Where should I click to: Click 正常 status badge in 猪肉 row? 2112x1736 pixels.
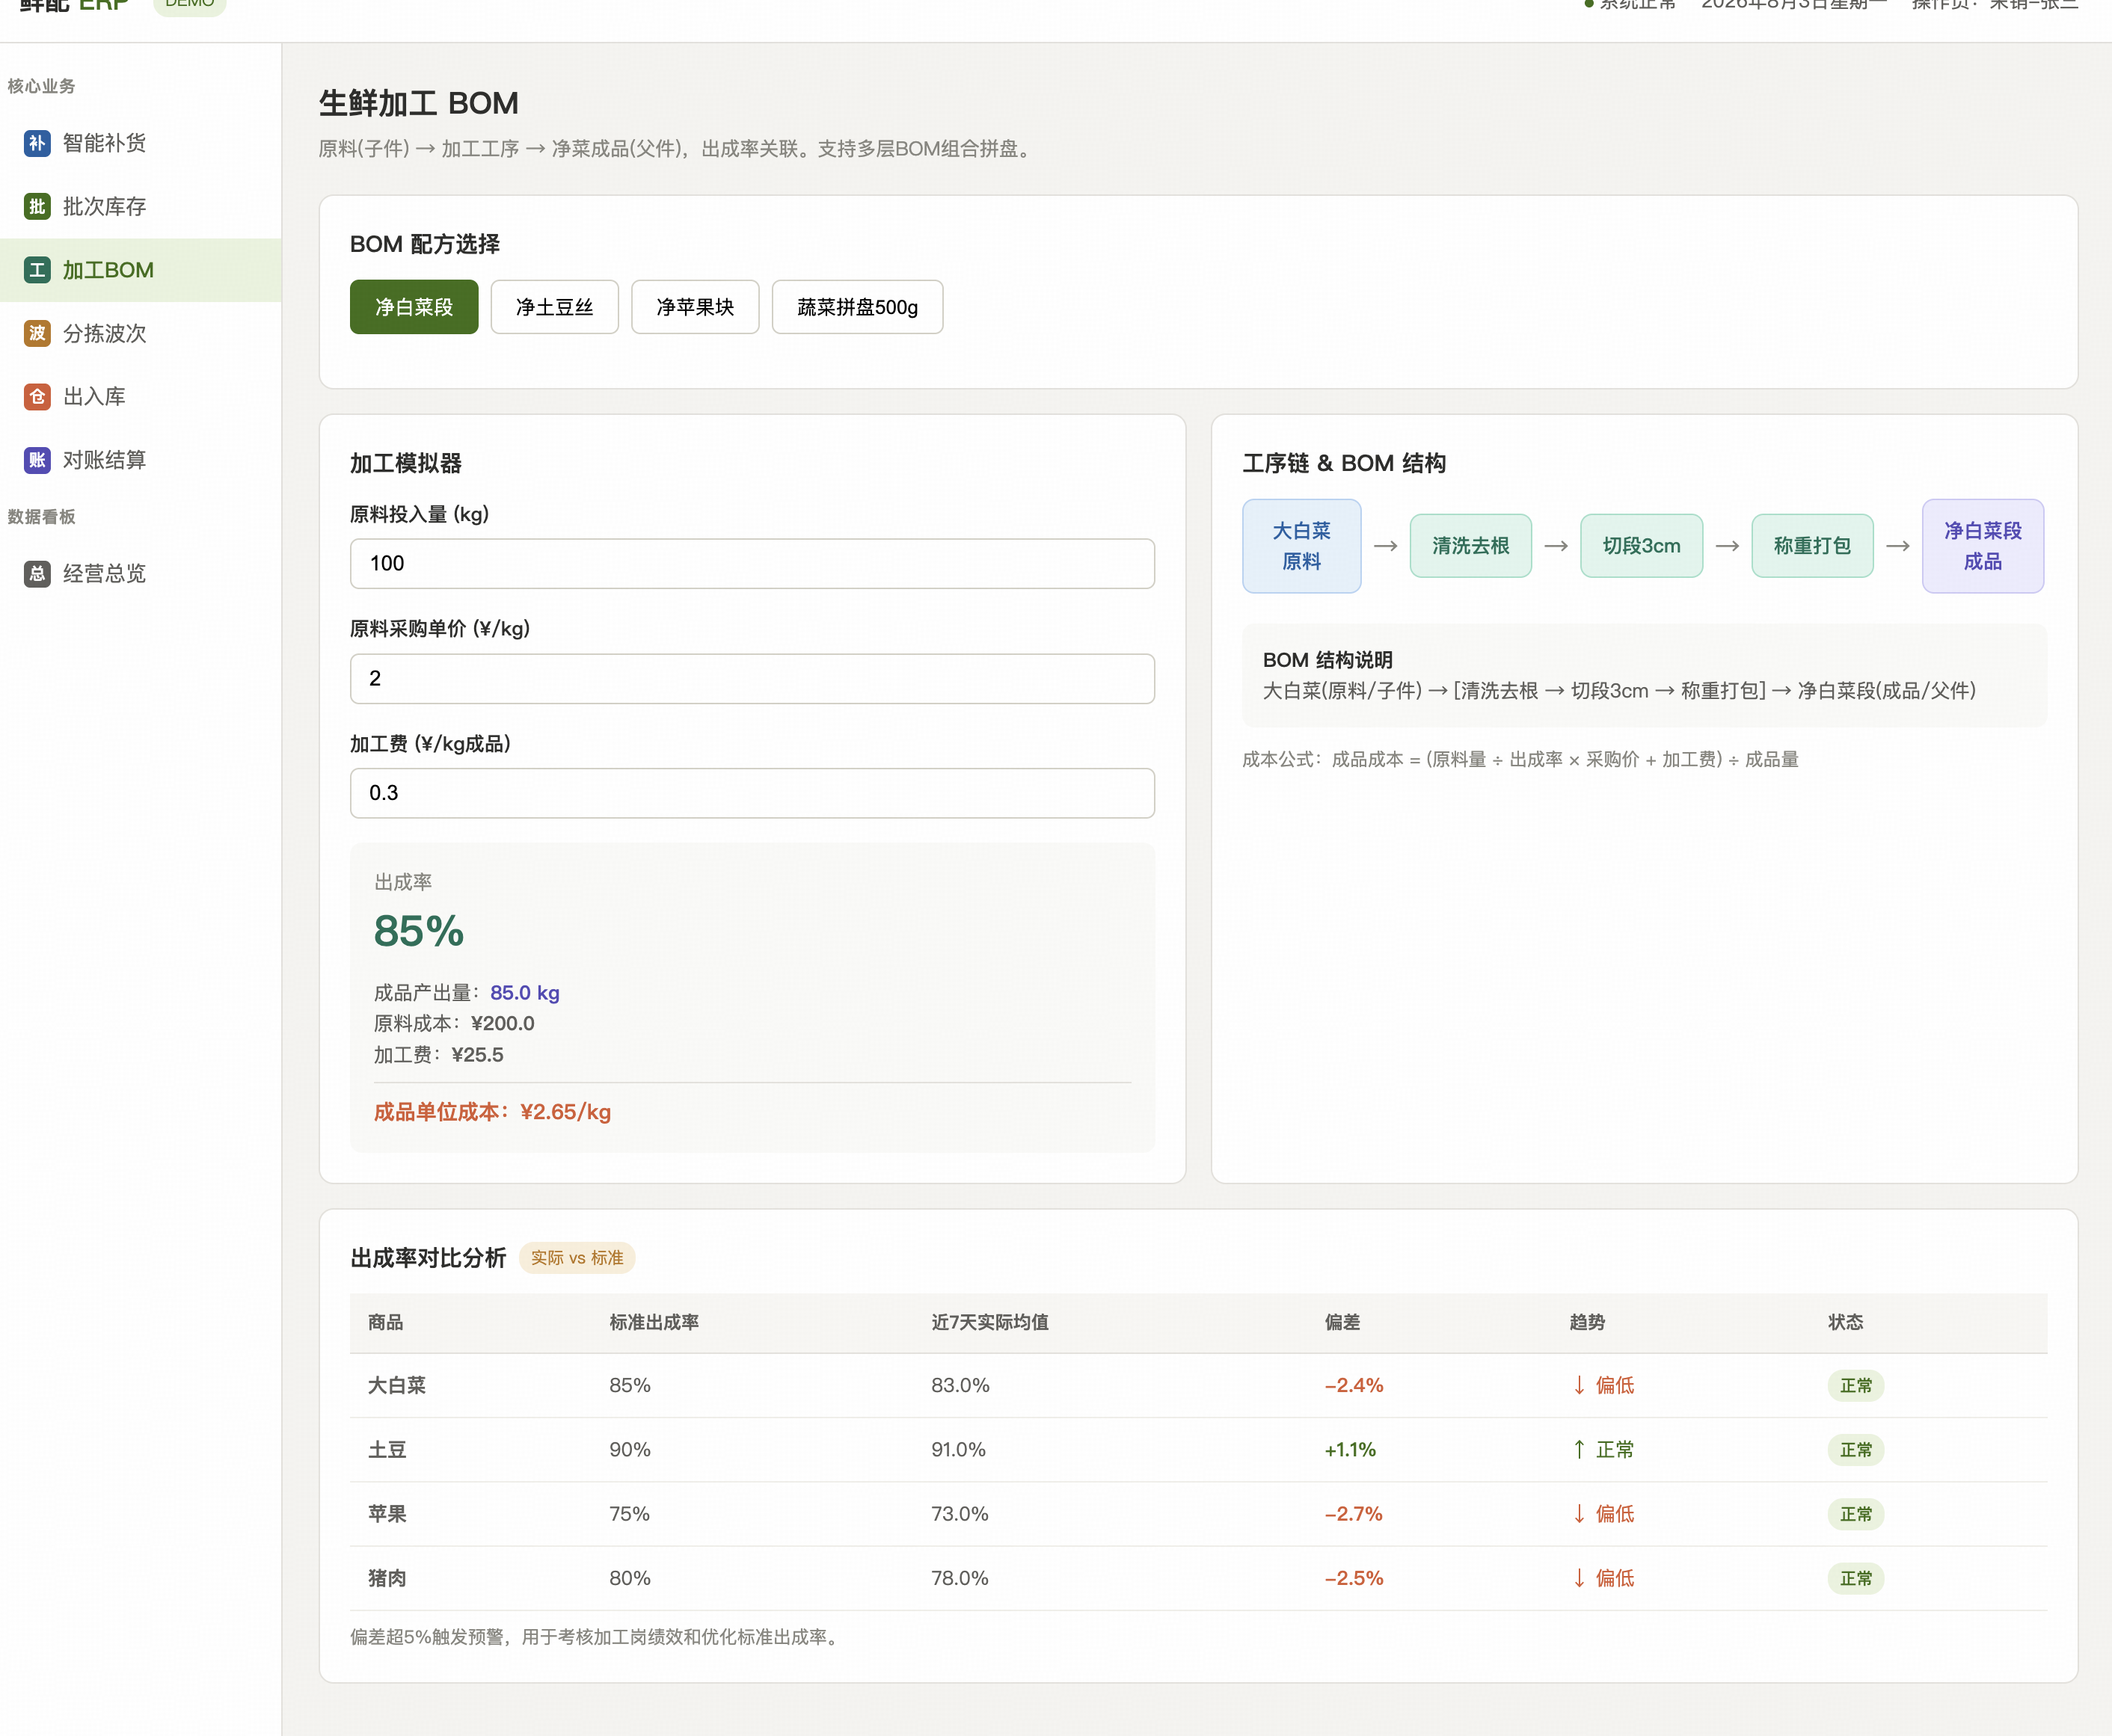[x=1856, y=1578]
